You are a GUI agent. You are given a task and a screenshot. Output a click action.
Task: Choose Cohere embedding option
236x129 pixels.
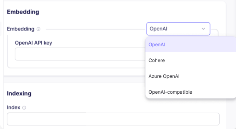point(191,60)
